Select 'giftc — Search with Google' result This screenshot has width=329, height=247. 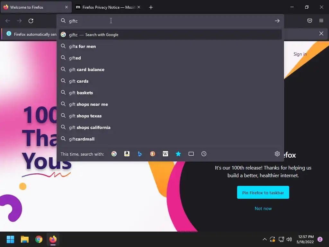[170, 35]
